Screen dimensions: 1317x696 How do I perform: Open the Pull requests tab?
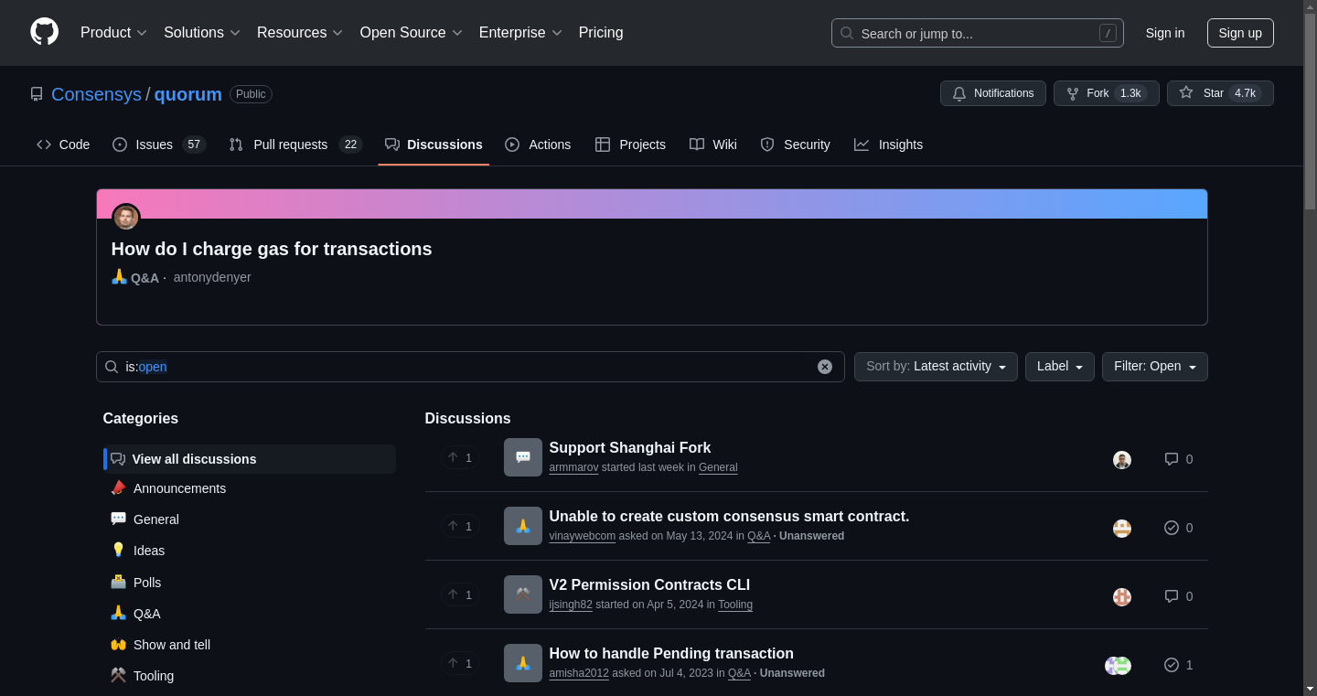295,145
